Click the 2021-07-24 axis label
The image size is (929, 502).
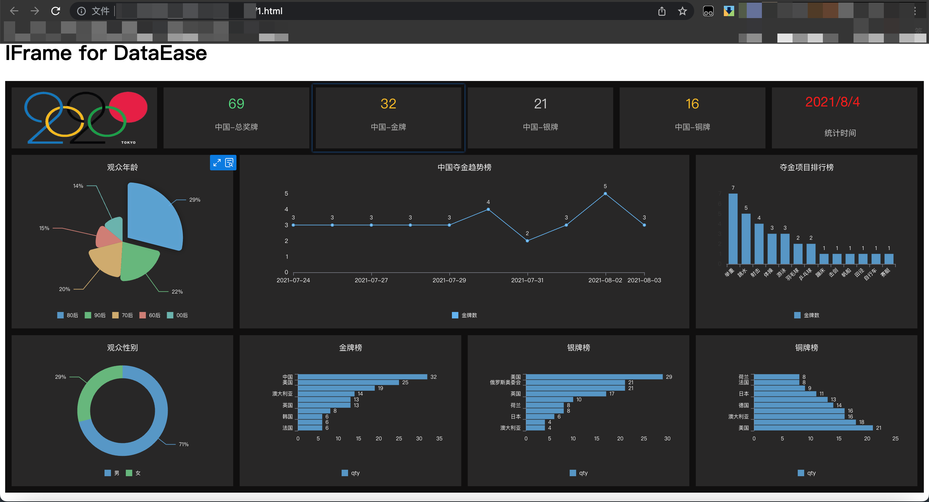[293, 280]
